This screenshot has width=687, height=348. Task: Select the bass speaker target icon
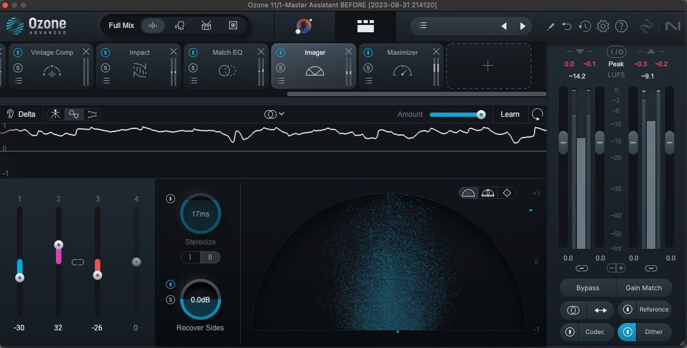click(233, 26)
